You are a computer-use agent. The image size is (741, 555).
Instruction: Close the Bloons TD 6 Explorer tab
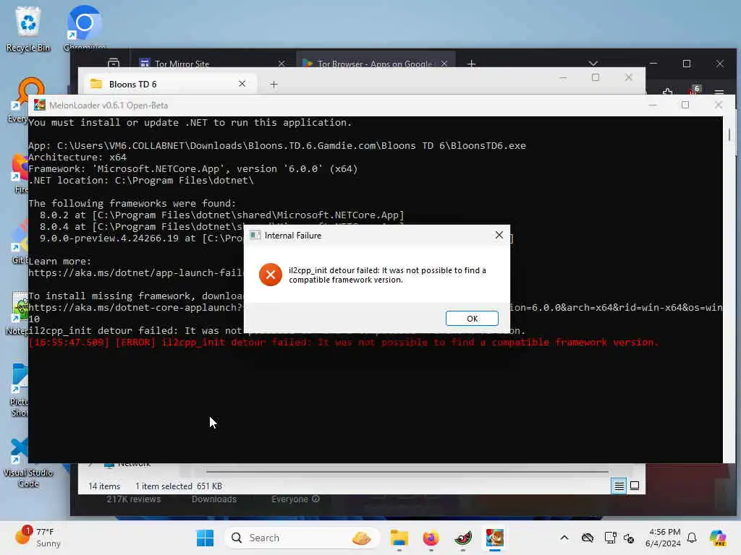(242, 84)
